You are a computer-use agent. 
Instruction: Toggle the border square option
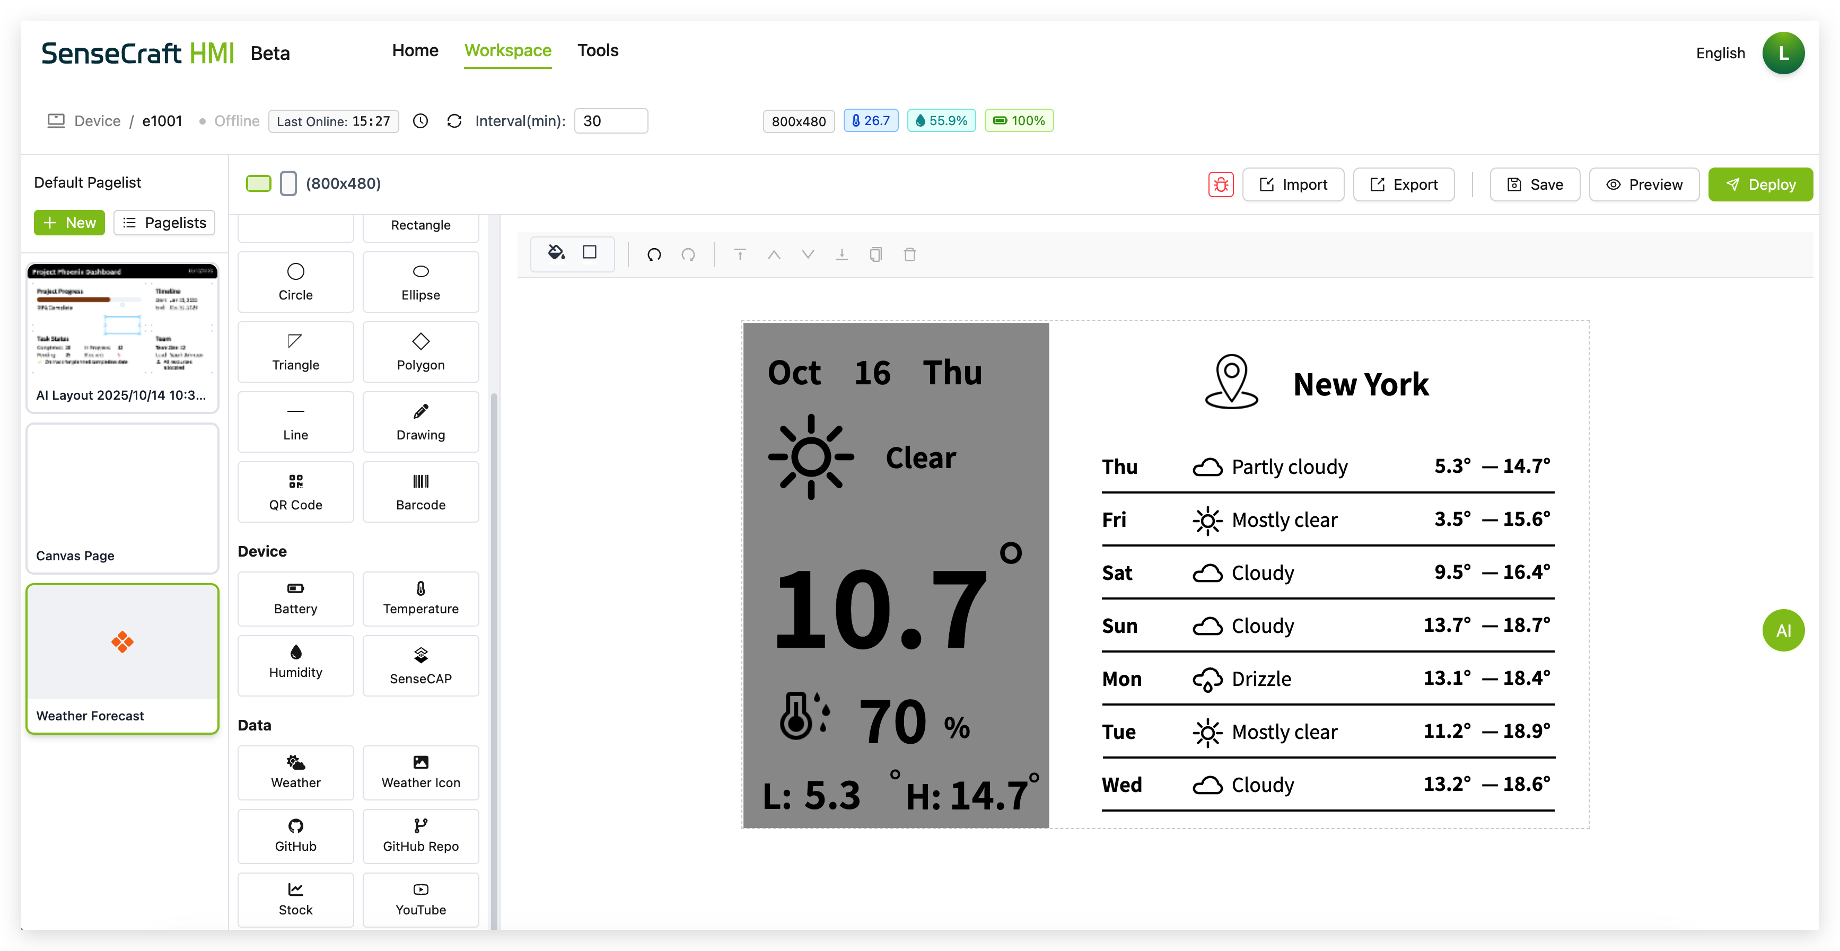coord(589,253)
